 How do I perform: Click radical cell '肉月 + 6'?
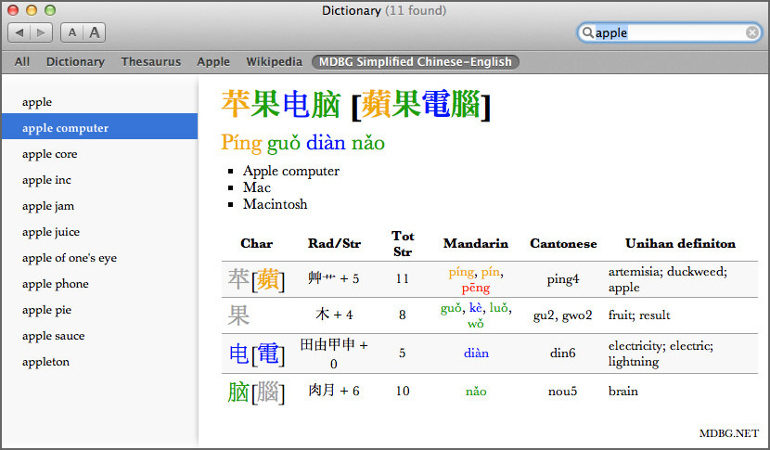click(334, 391)
